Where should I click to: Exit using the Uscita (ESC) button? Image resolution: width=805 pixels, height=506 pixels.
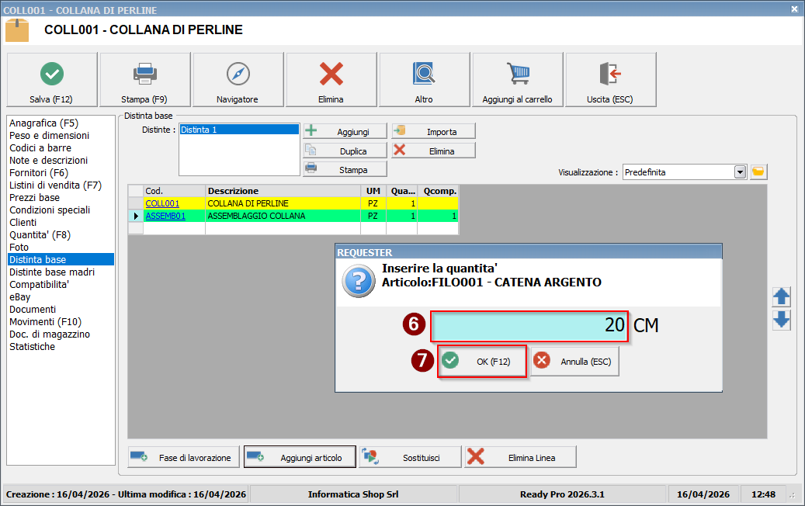611,79
